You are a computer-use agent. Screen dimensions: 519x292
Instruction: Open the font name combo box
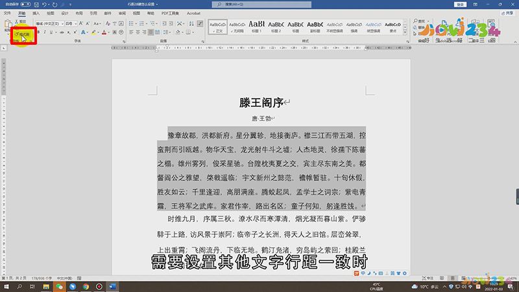(49, 23)
